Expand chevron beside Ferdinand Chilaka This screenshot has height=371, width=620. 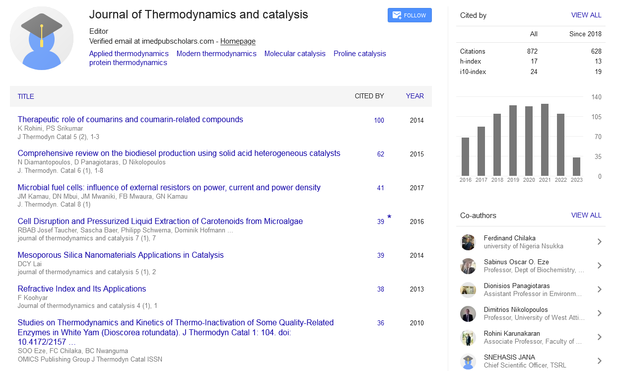pos(599,242)
